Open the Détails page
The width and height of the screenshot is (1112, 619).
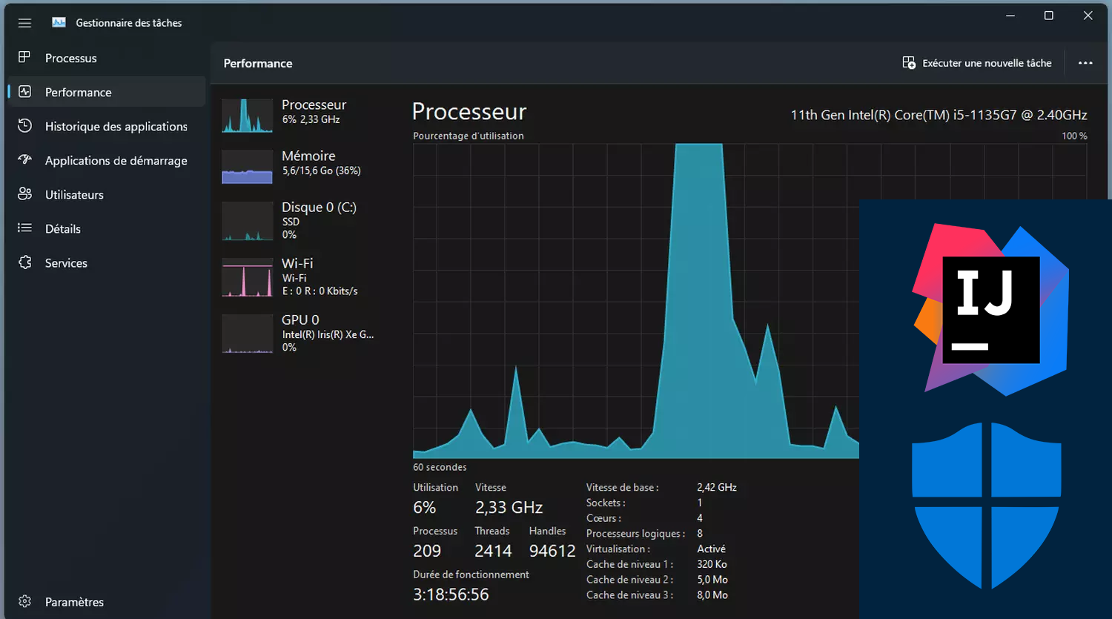click(107, 228)
